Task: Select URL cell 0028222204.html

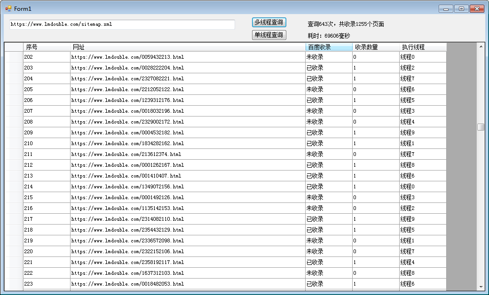Action: point(188,68)
